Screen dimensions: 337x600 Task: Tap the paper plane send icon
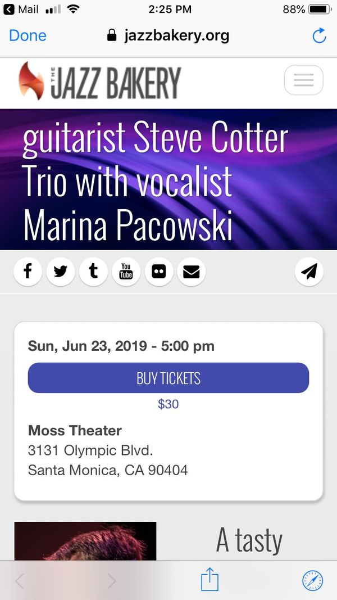(309, 272)
